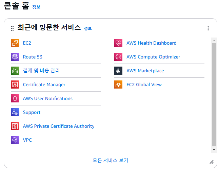218x169 pixels.
Task: Click the widget resize corner handle
Action: point(212,162)
